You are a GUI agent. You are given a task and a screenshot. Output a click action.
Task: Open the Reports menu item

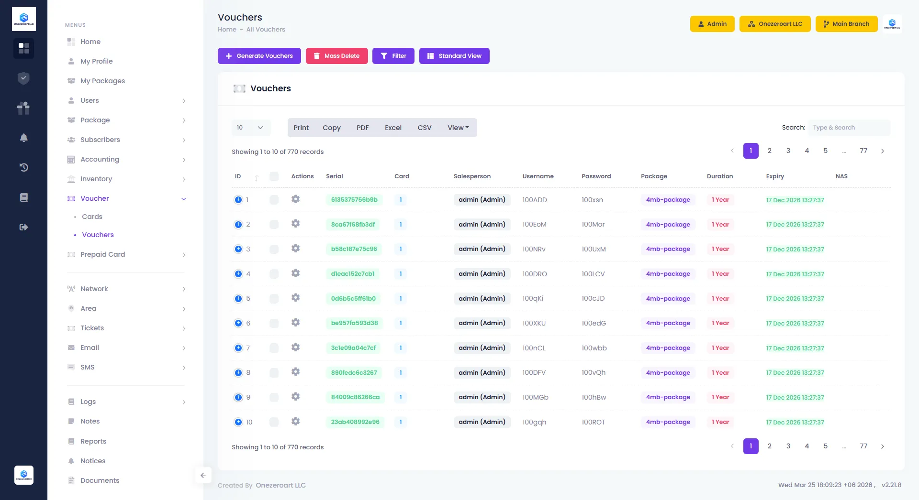point(93,441)
